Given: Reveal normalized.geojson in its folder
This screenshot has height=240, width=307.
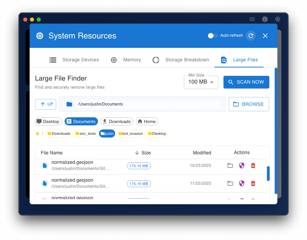Looking at the screenshot, I should [230, 166].
